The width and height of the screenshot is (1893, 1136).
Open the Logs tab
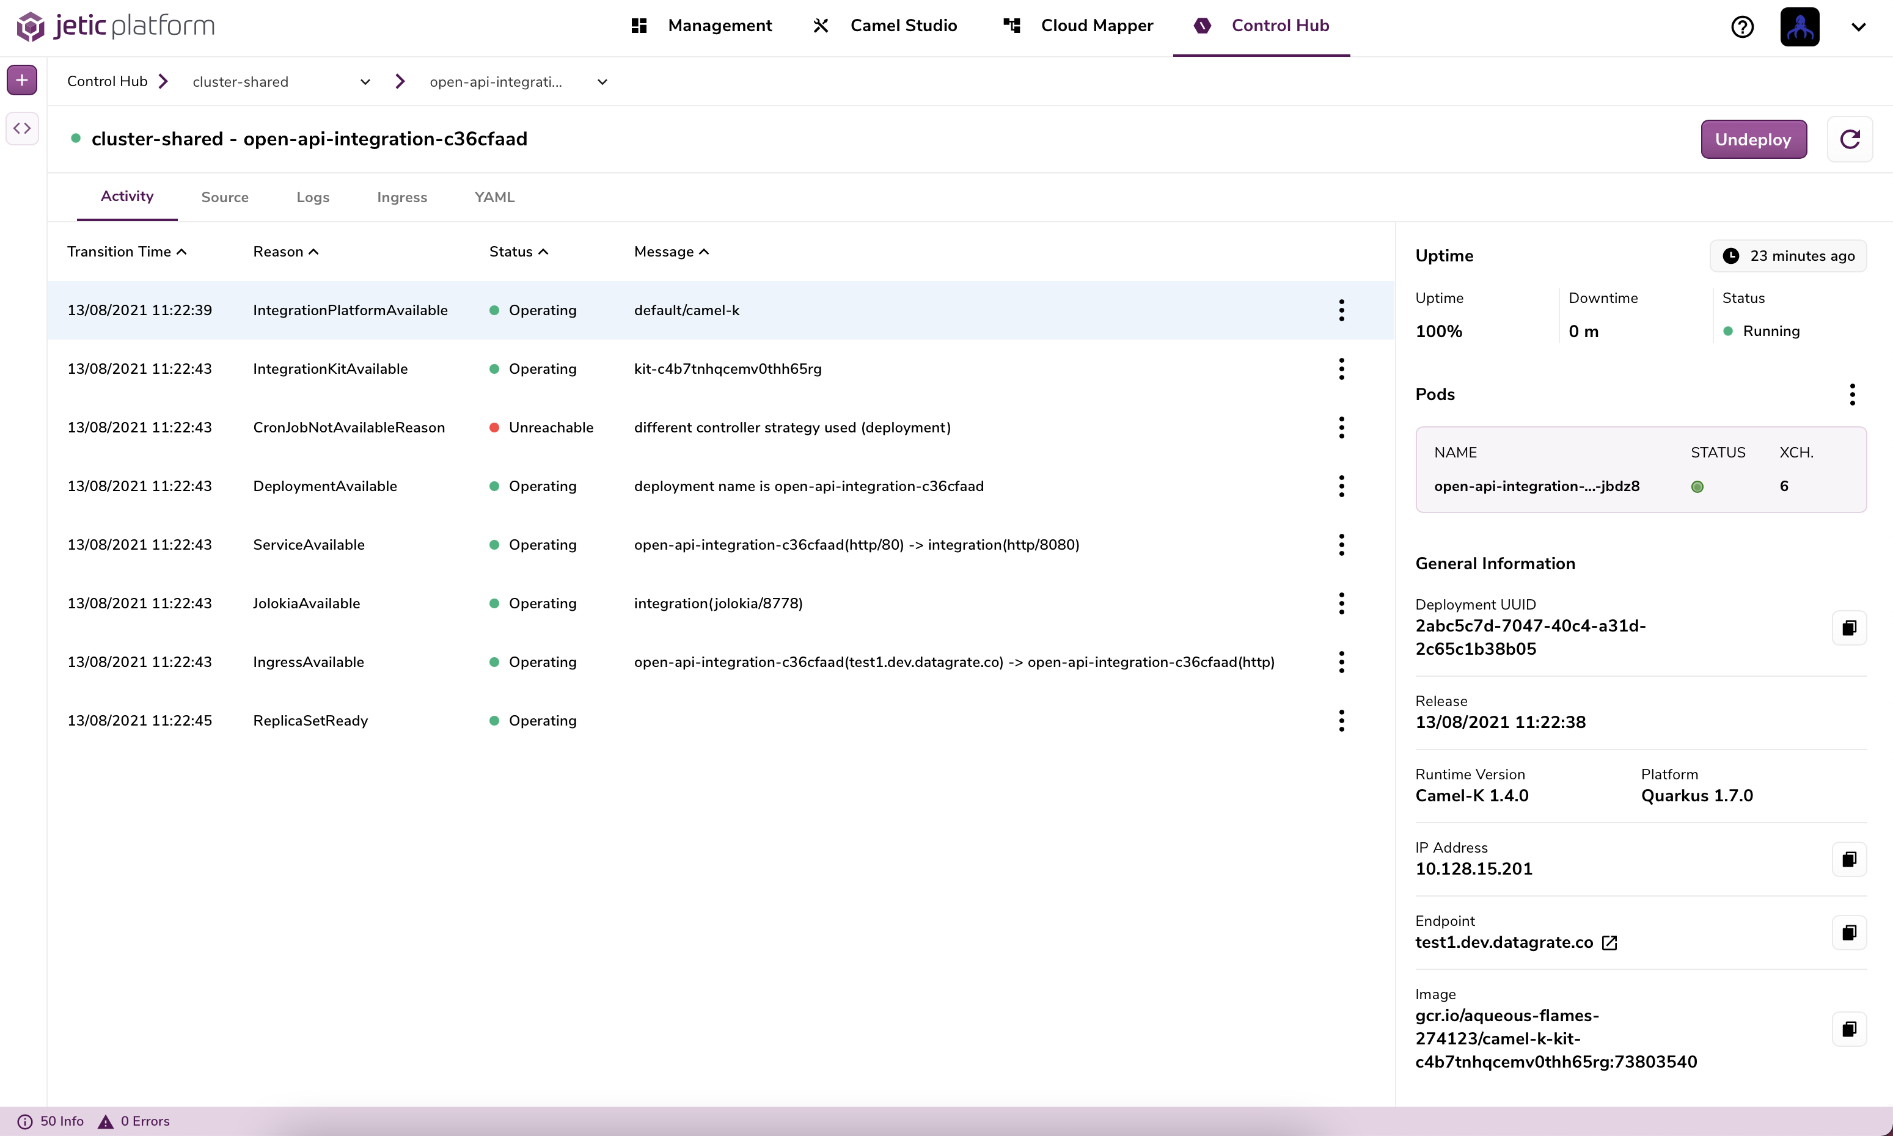(313, 197)
